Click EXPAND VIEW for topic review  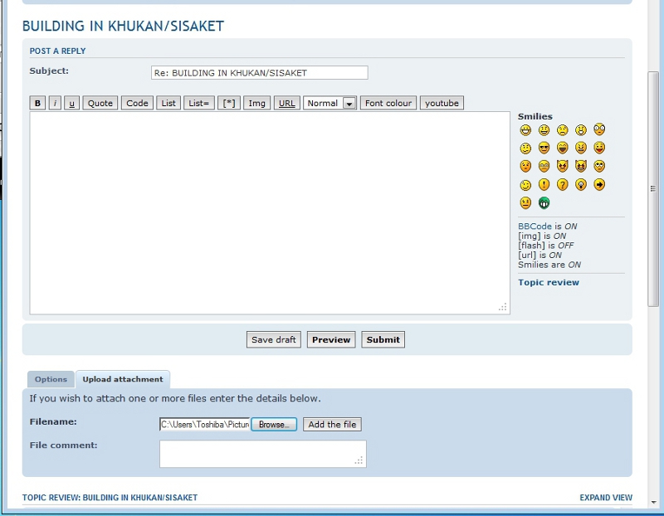[x=605, y=498]
